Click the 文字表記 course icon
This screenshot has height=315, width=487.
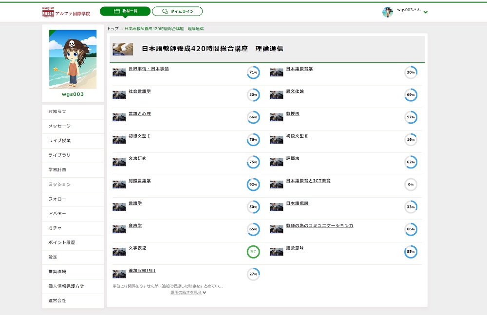point(119,252)
